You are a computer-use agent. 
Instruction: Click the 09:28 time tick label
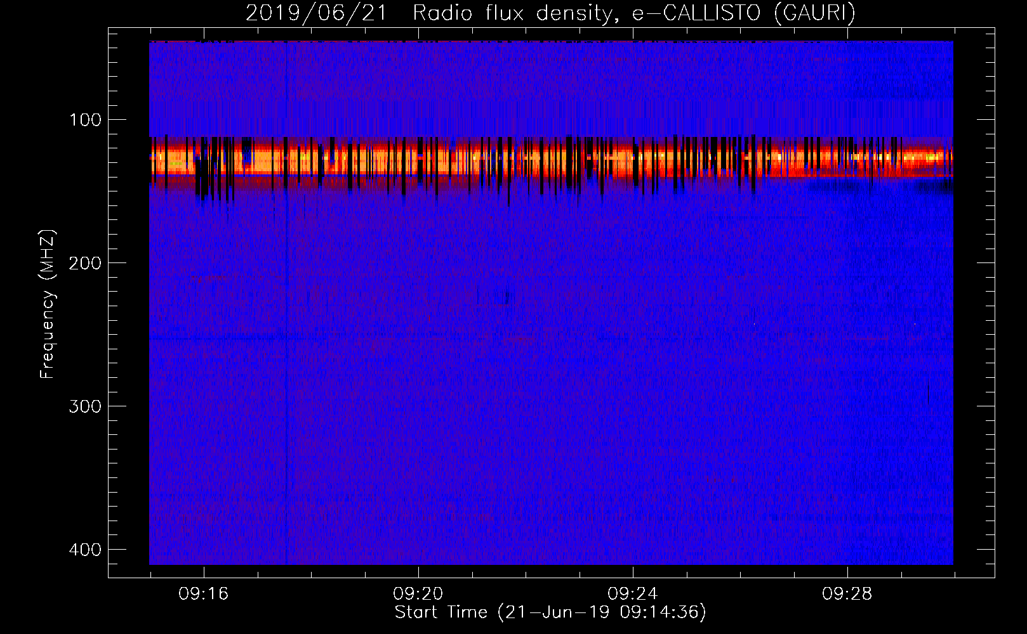click(x=847, y=594)
